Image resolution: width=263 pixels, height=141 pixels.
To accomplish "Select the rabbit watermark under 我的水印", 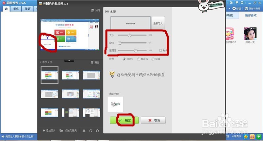I will [x=115, y=104].
